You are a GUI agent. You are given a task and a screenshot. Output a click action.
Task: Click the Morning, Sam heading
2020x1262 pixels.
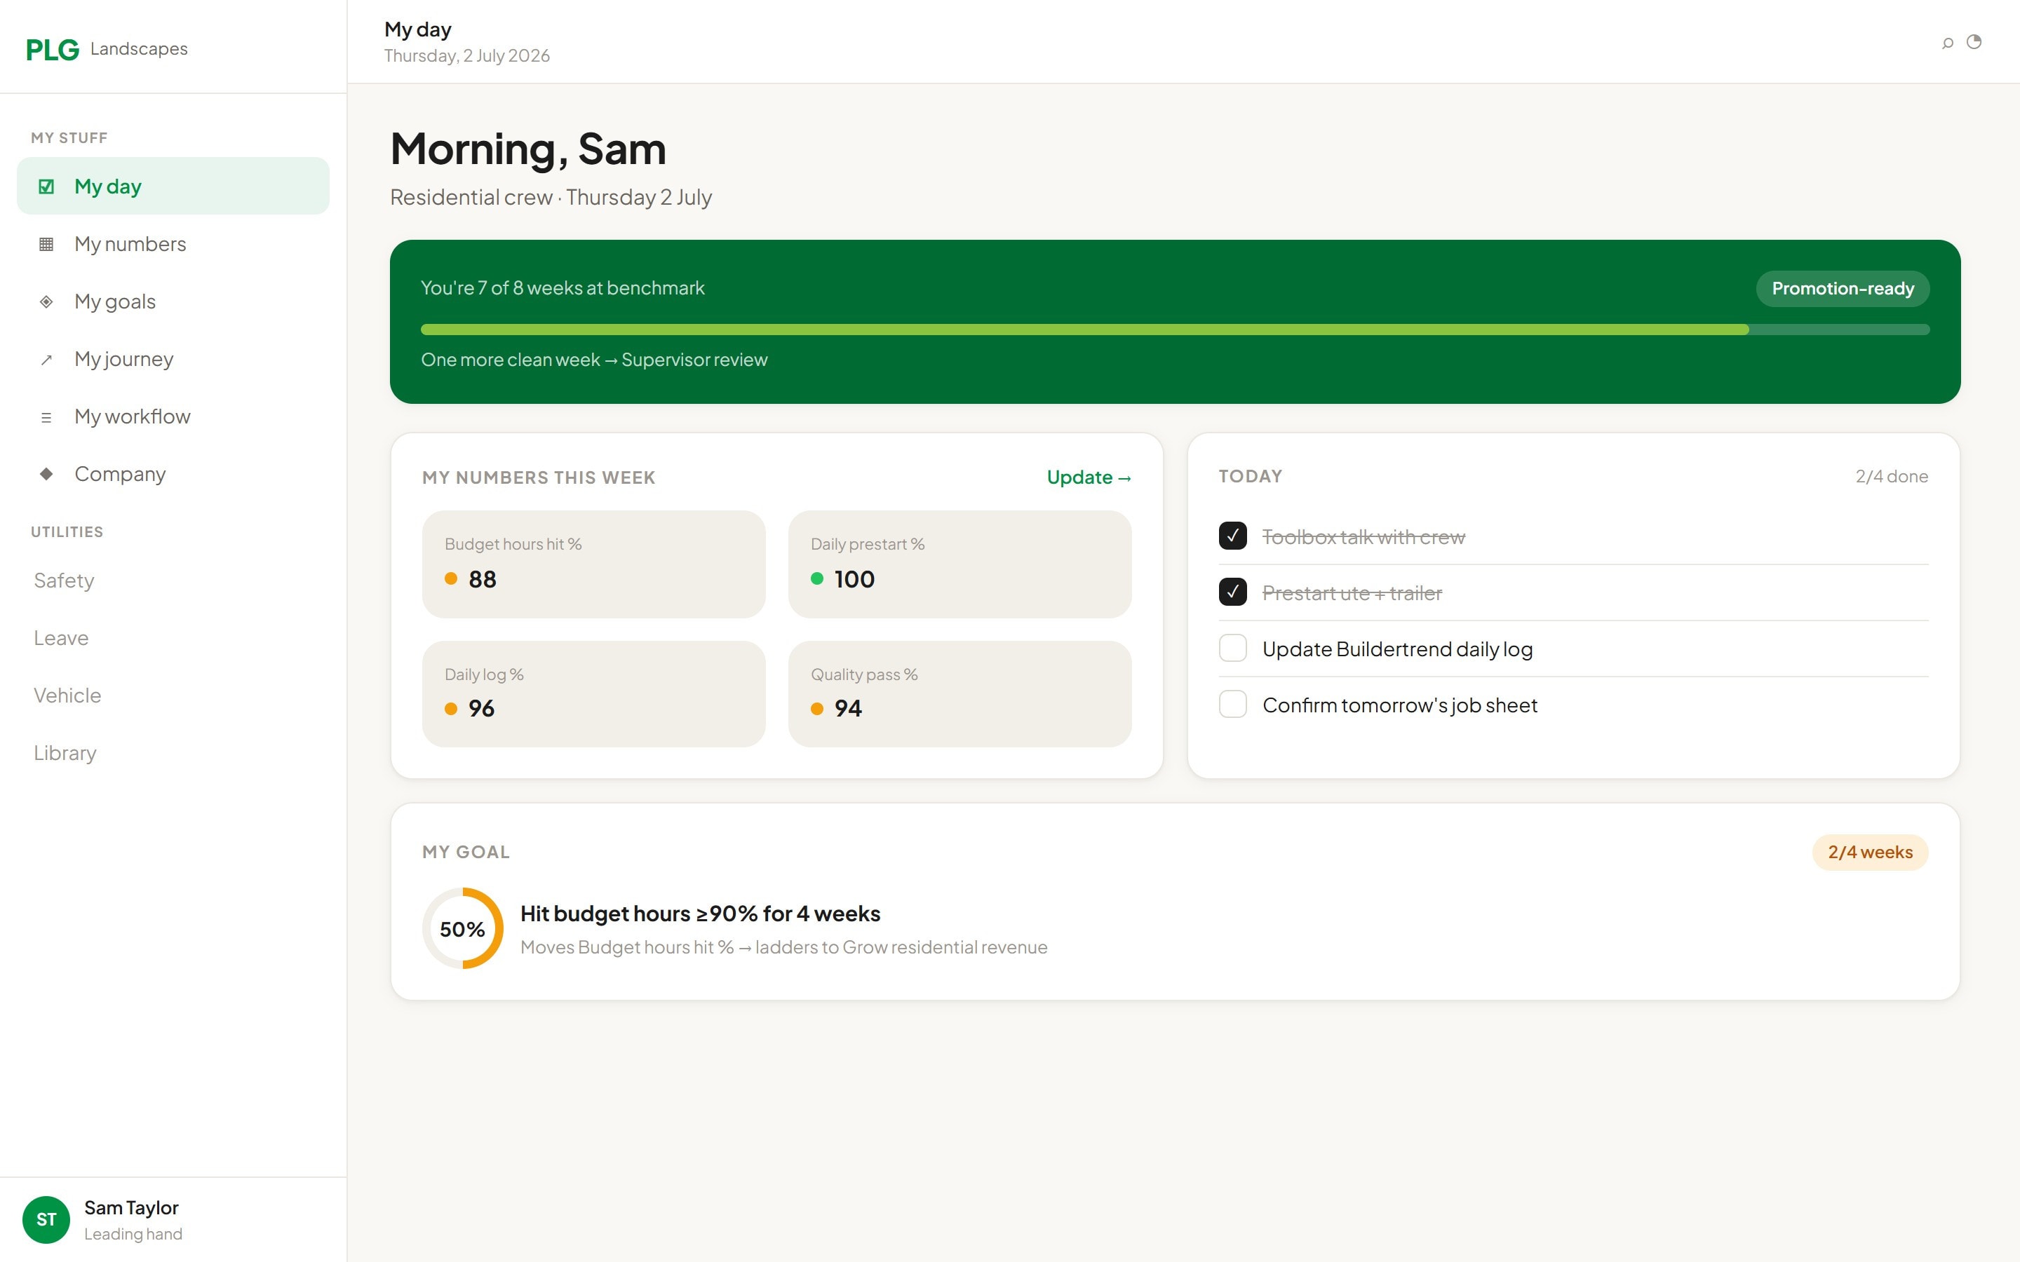point(528,149)
